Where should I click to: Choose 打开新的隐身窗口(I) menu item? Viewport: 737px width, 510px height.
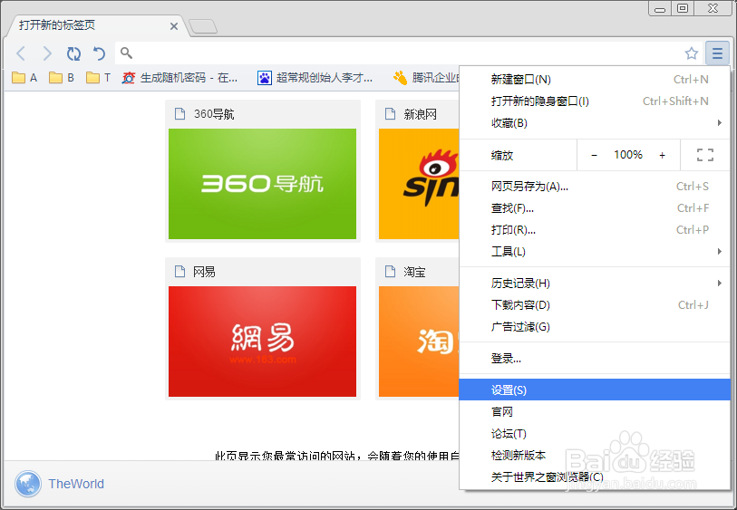[x=595, y=101]
